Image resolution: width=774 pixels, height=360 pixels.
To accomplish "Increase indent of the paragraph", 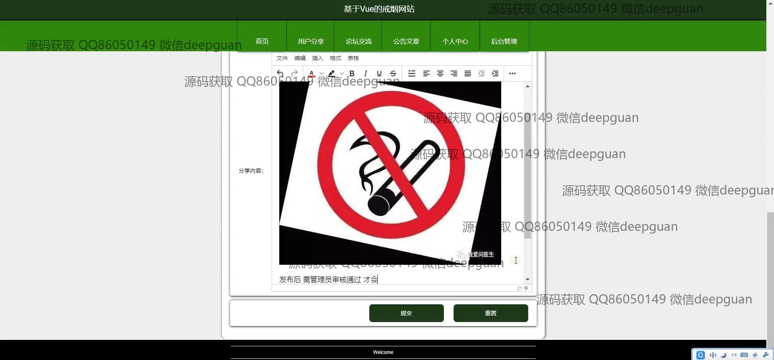I will [495, 73].
